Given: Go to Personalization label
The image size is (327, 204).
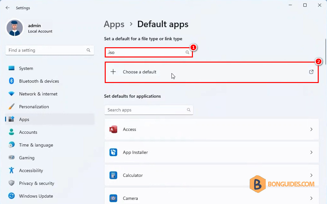Looking at the screenshot, I should tap(34, 107).
